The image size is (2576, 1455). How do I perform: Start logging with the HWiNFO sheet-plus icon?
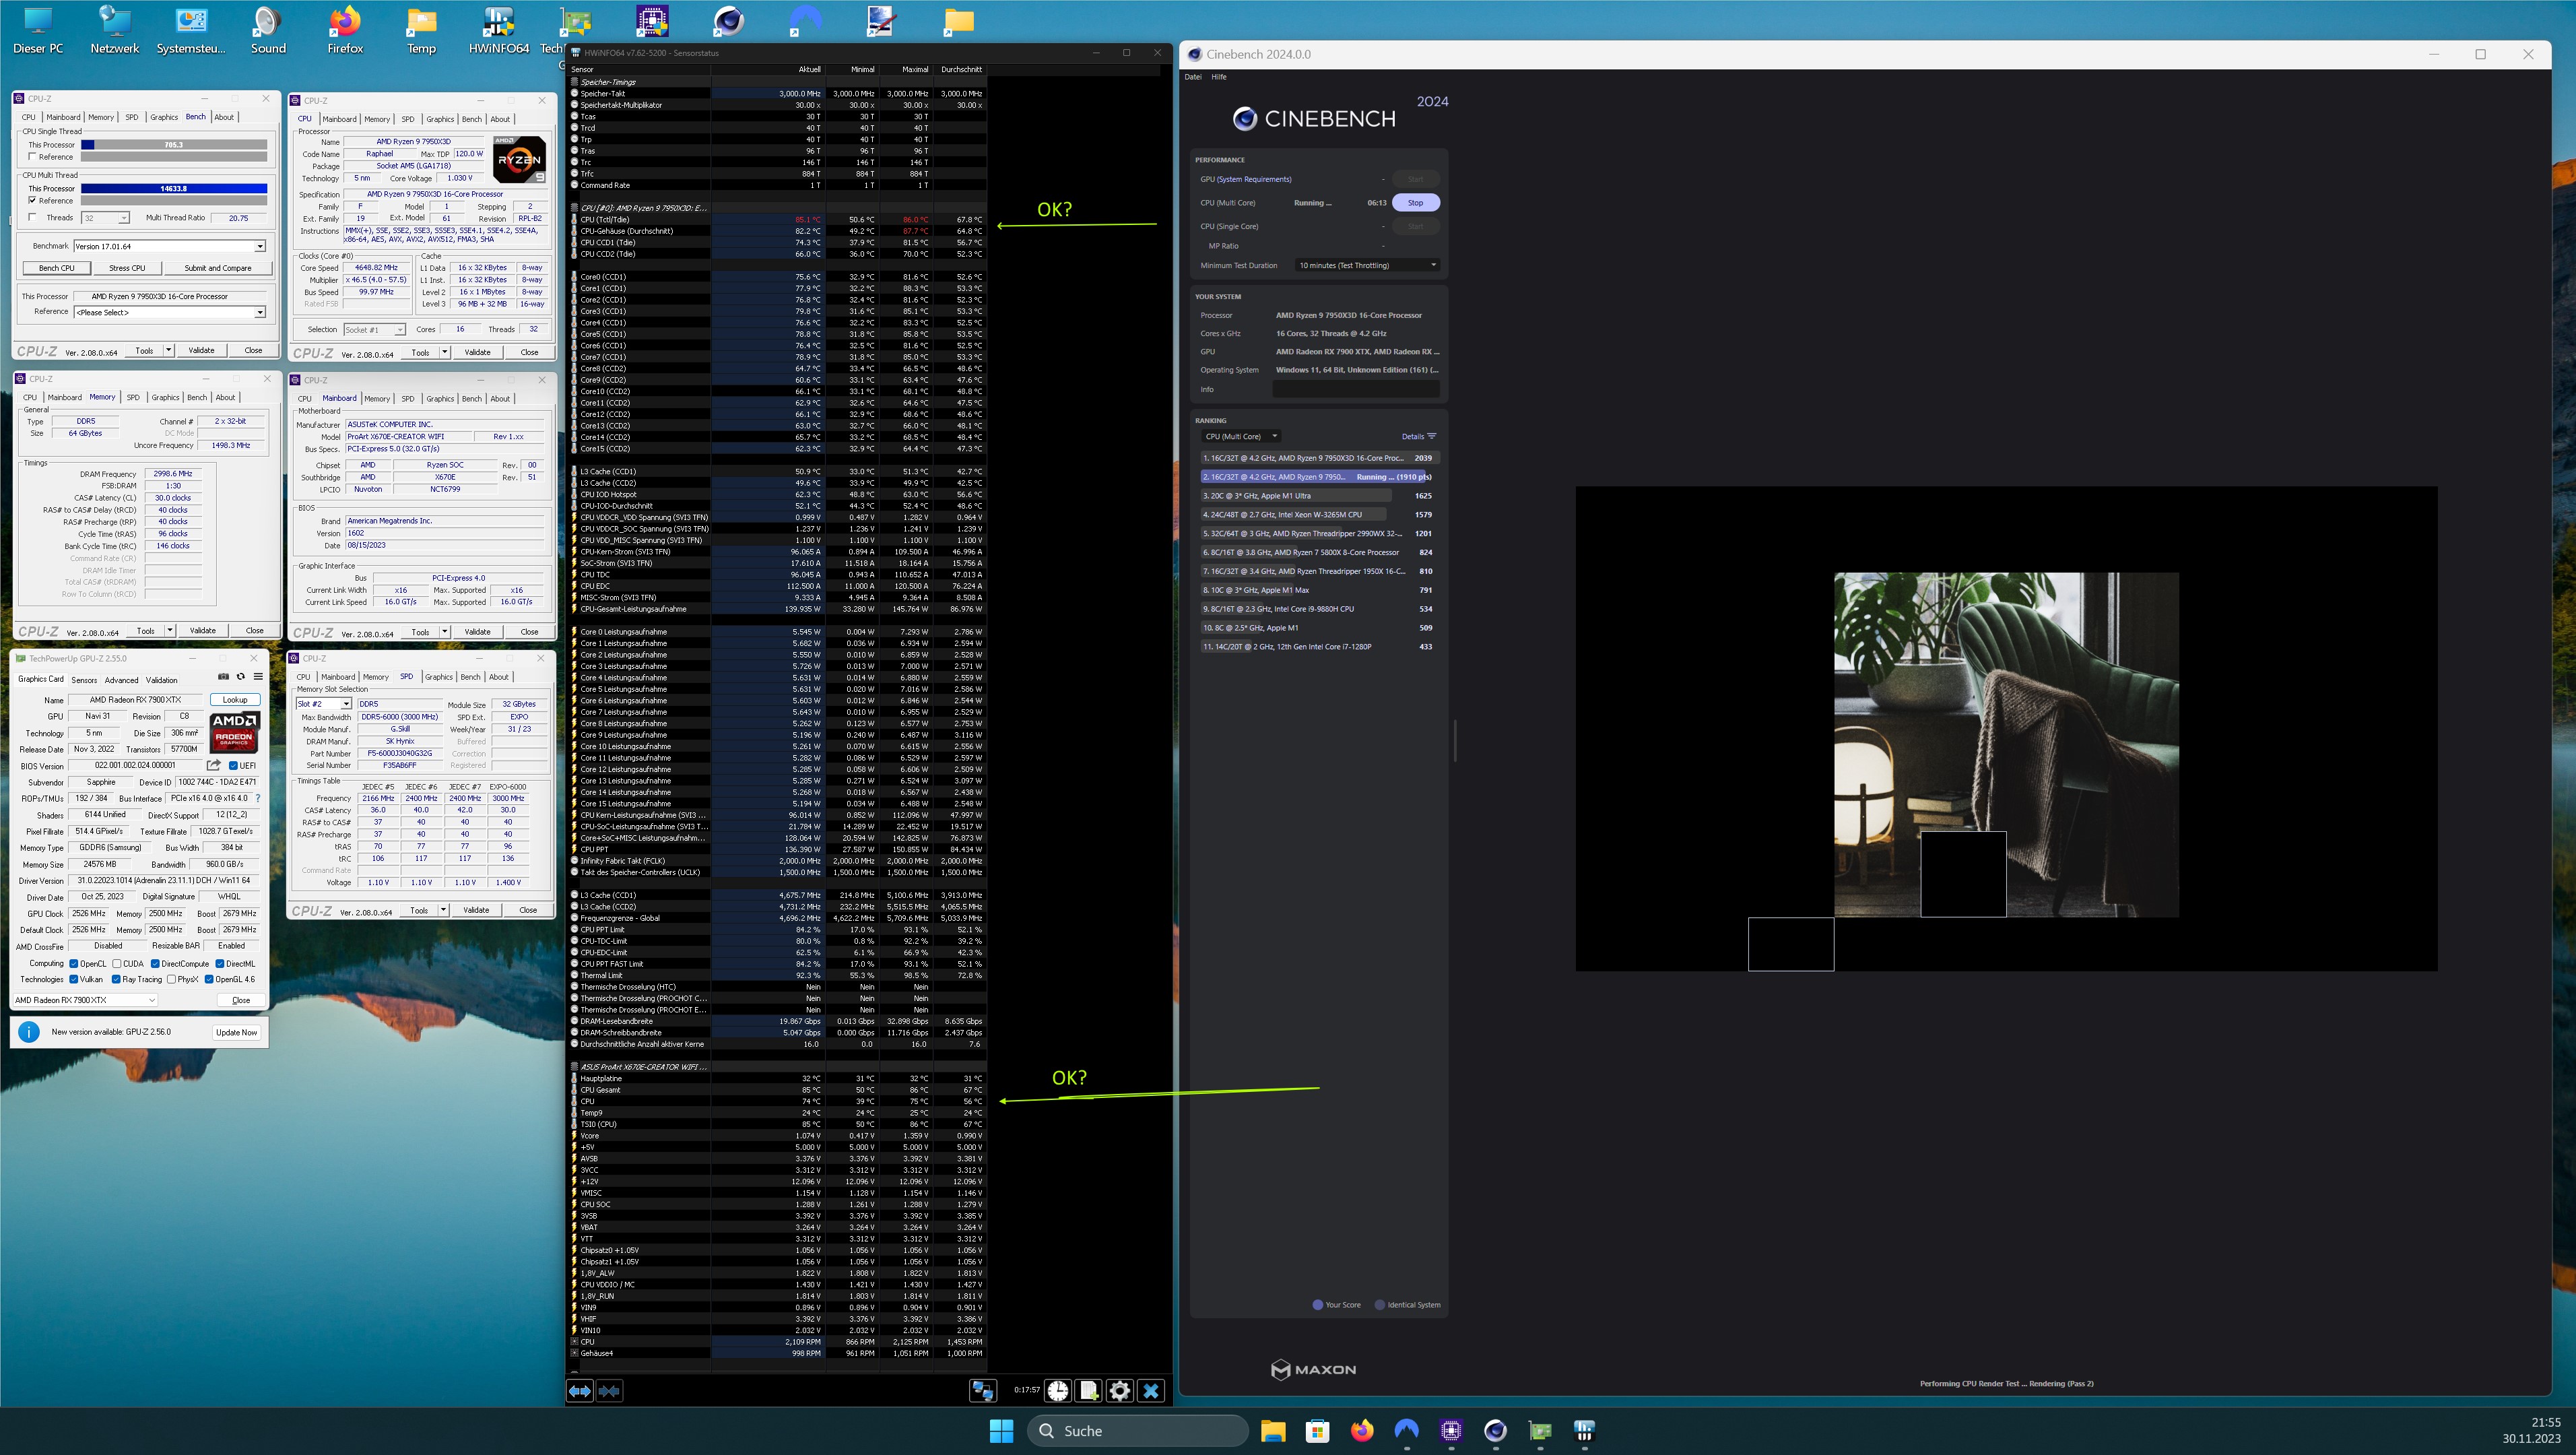(x=1089, y=1391)
